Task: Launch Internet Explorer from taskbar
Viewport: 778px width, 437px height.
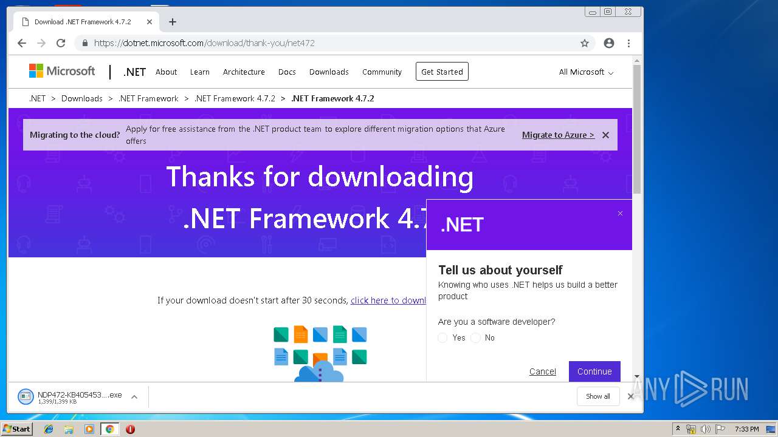Action: coord(49,429)
